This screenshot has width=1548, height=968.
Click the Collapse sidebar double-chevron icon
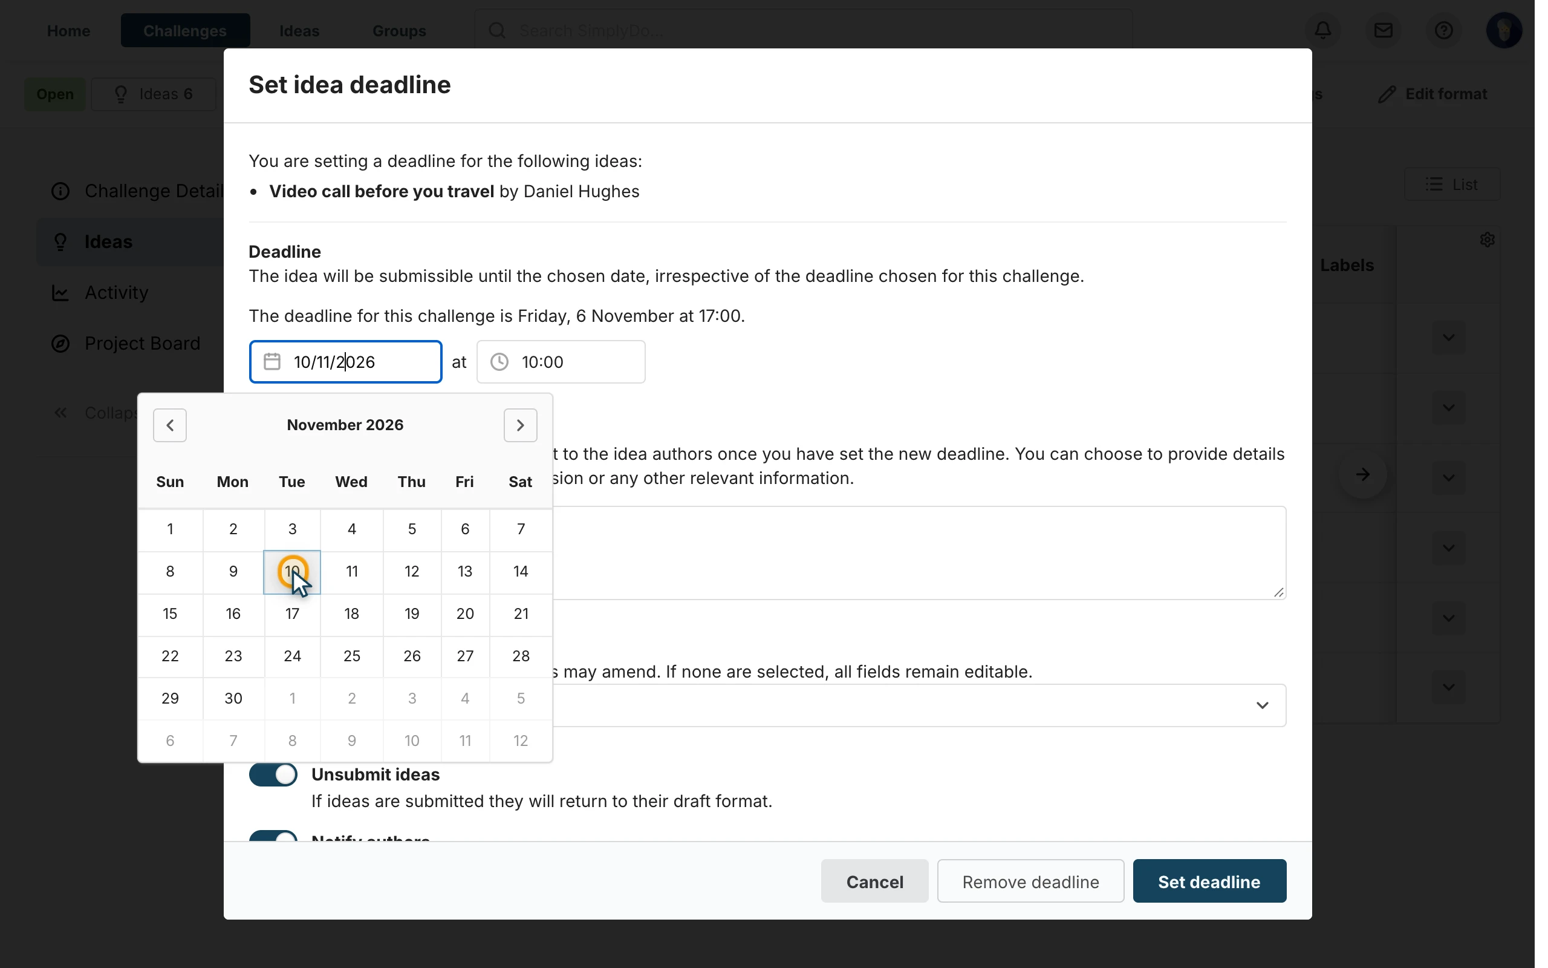tap(60, 413)
